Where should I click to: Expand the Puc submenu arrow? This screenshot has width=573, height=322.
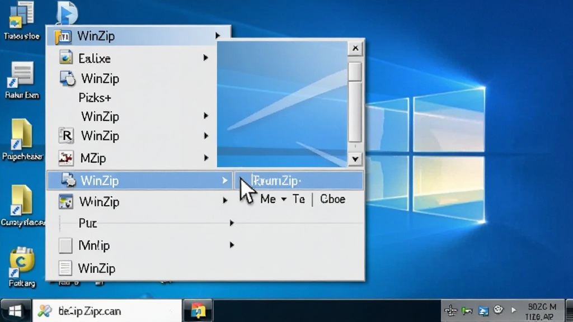[232, 222]
